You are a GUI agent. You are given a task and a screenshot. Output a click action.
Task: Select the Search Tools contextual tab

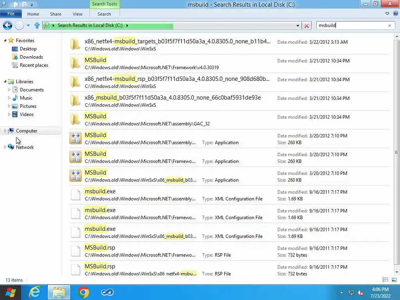105,4
